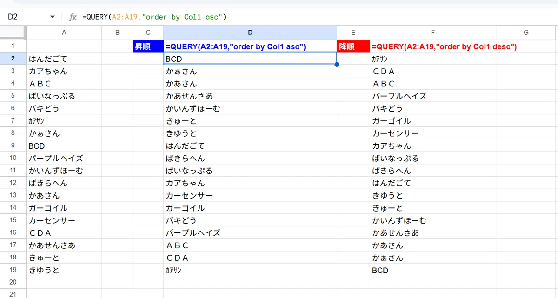
Task: Select column B header
Action: pos(117,33)
